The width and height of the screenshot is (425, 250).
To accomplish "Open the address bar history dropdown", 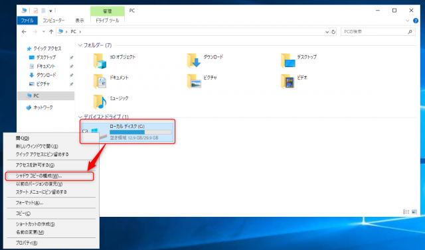I will 327,32.
